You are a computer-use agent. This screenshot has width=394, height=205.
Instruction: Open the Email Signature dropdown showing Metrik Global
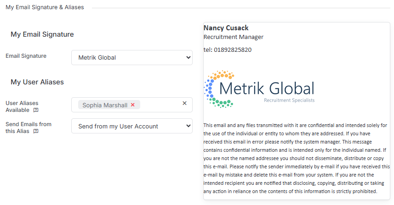click(132, 58)
